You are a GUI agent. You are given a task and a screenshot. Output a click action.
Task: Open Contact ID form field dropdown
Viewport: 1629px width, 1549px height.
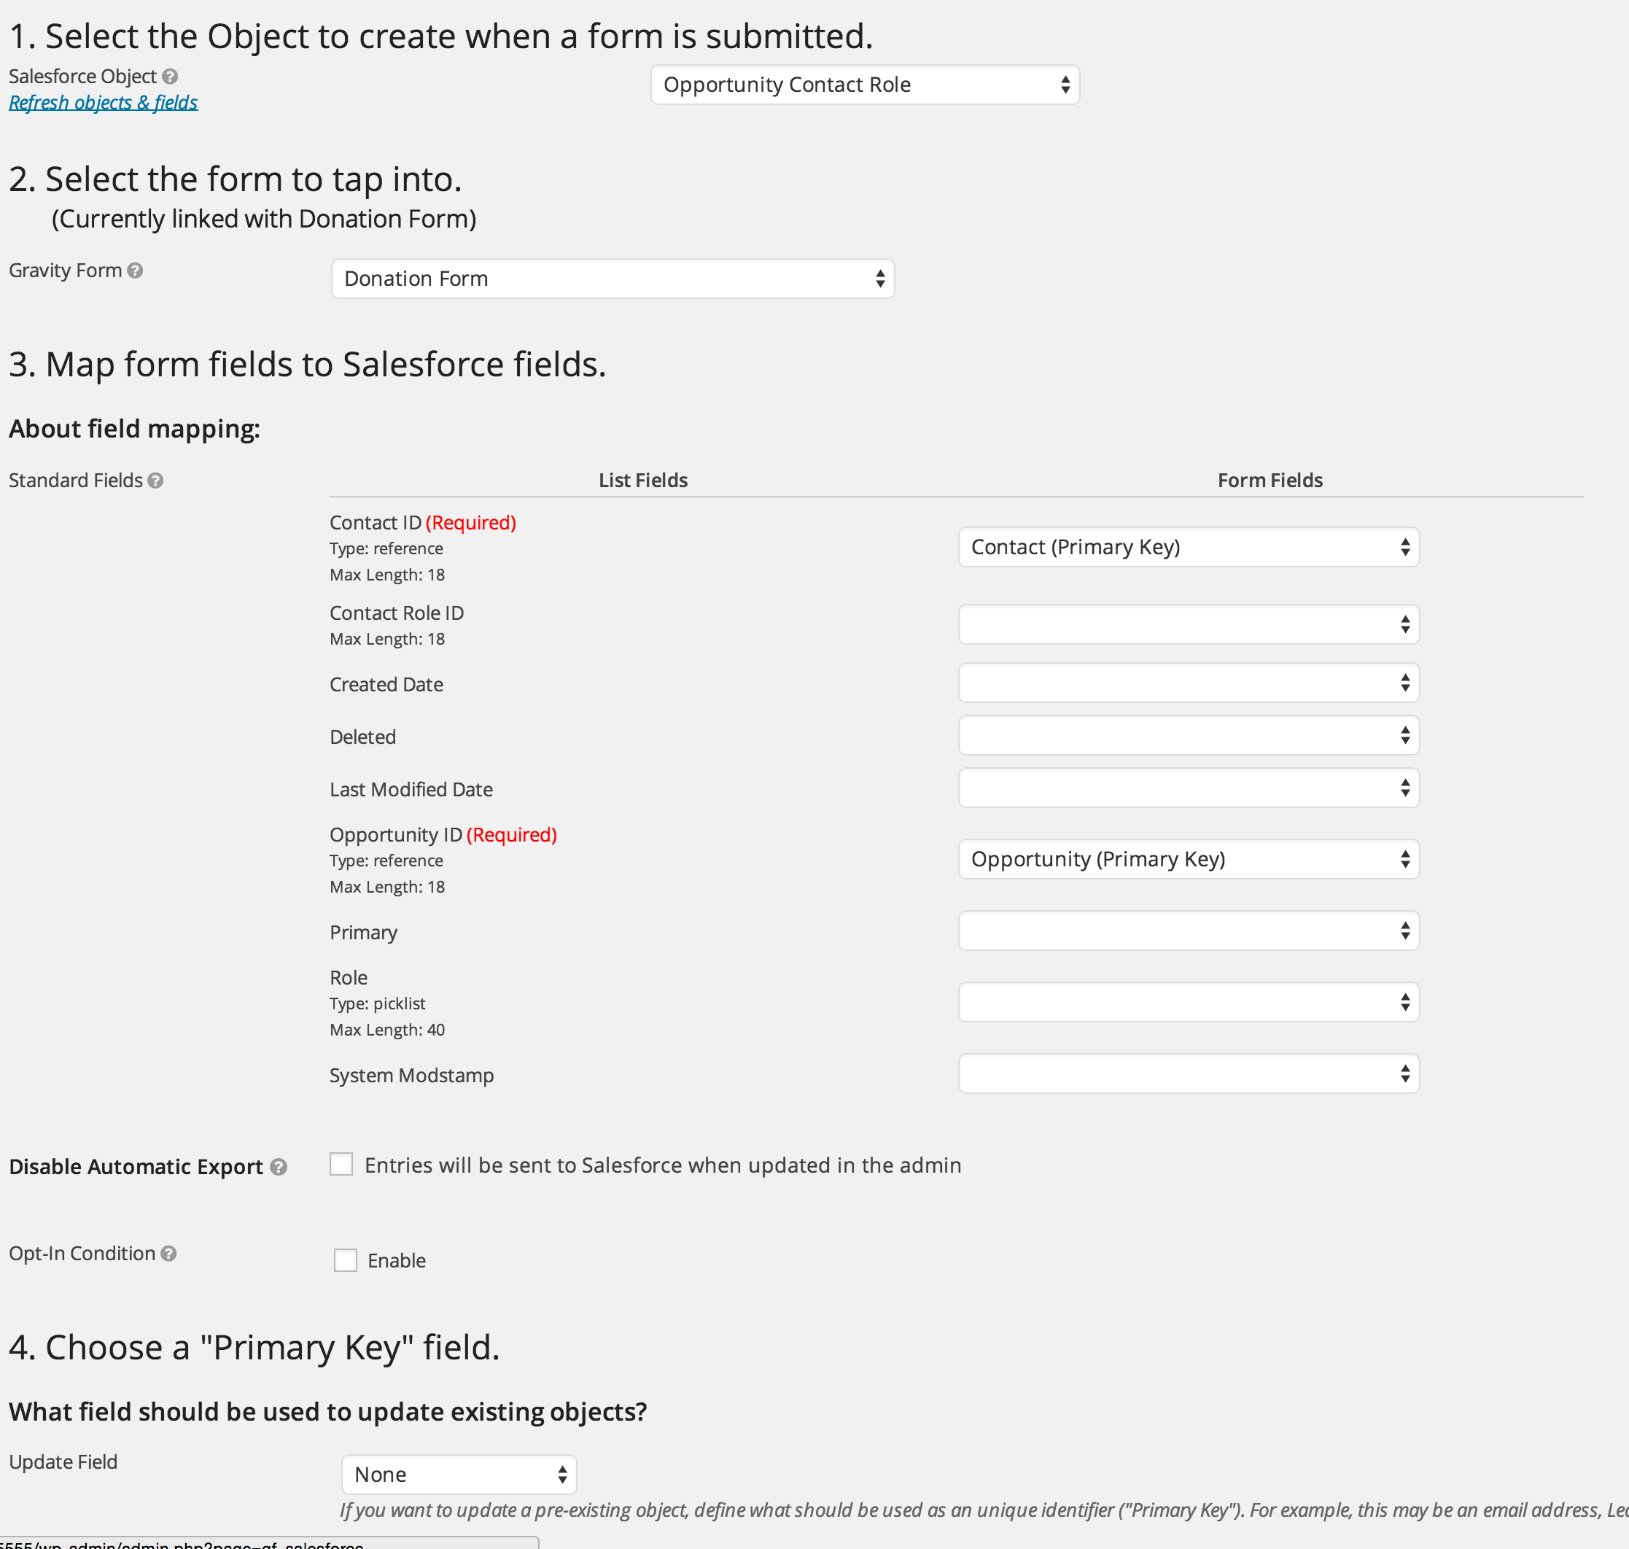pos(1188,548)
